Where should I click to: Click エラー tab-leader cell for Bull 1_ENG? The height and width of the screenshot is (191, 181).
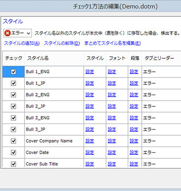click(161, 72)
